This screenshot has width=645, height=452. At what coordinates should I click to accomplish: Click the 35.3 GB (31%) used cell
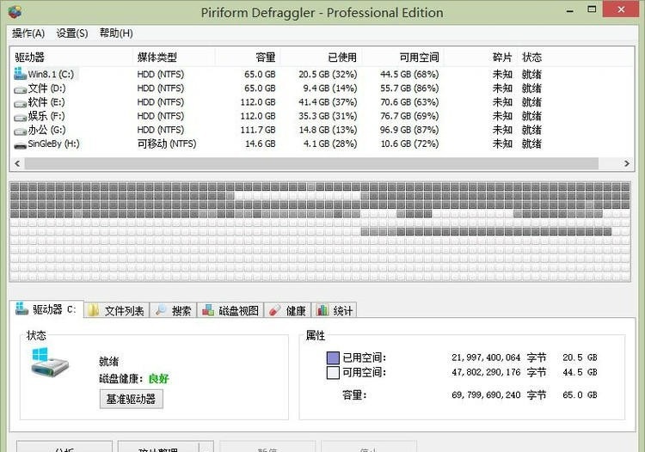point(328,116)
